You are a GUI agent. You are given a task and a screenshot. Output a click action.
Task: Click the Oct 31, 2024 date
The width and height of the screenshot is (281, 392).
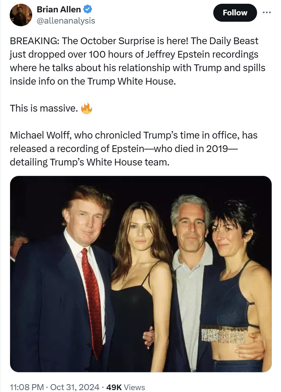click(x=74, y=387)
